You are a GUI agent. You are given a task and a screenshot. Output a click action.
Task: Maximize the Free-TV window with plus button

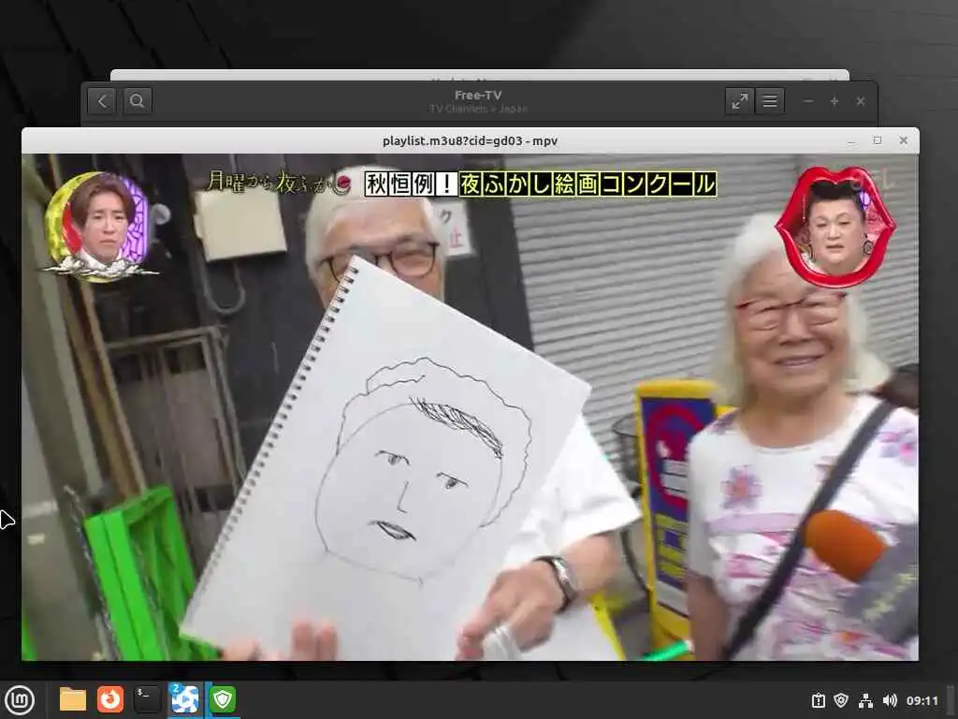coord(834,101)
